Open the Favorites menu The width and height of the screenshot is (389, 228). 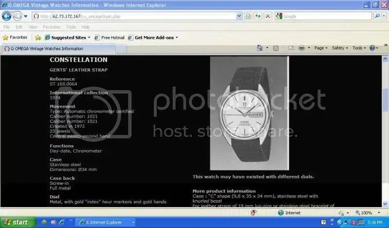(x=52, y=27)
